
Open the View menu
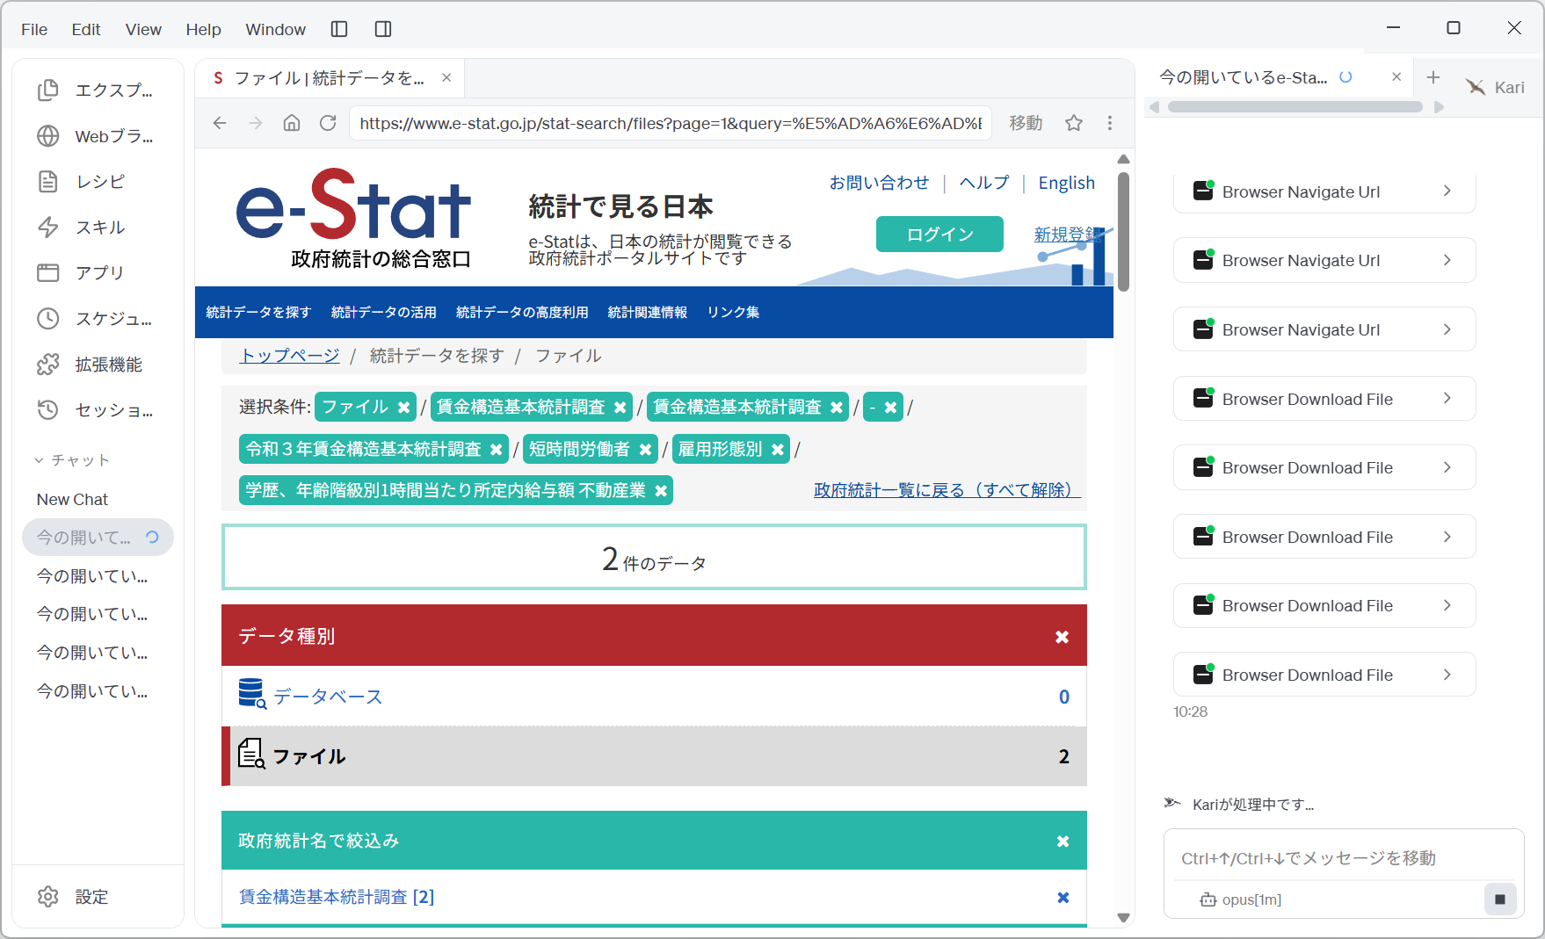pos(143,29)
